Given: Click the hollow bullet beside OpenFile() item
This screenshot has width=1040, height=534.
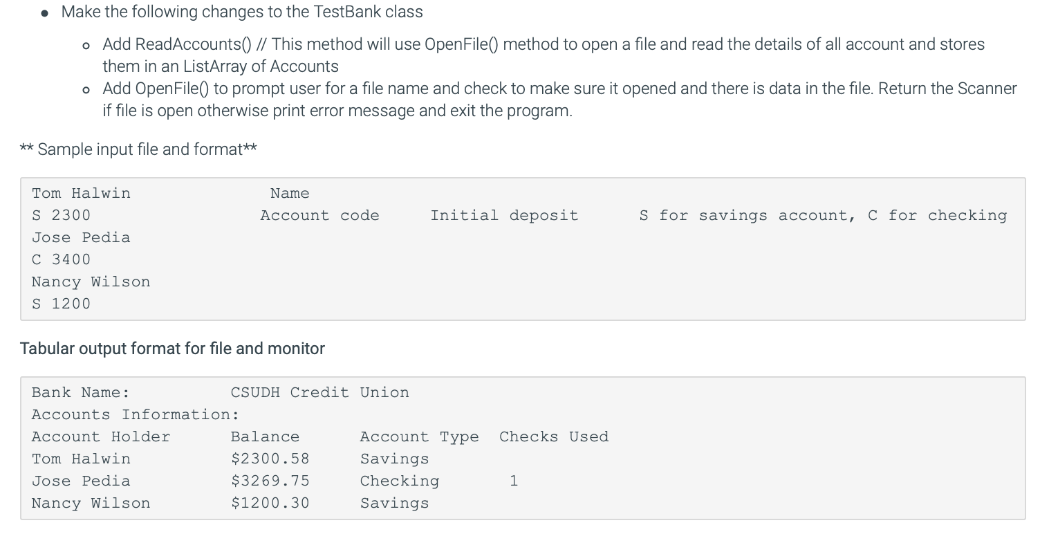Looking at the screenshot, I should tap(85, 90).
